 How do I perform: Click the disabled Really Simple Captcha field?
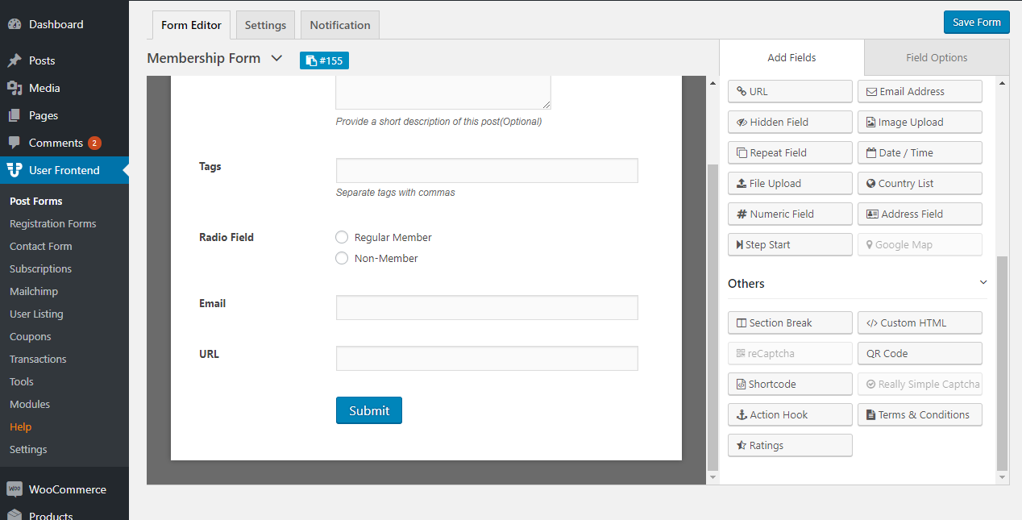(x=920, y=384)
